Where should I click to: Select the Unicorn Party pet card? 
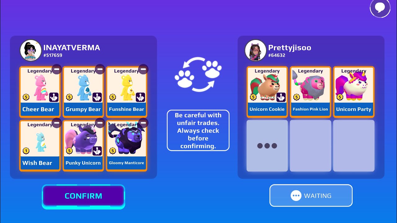pyautogui.click(x=354, y=92)
